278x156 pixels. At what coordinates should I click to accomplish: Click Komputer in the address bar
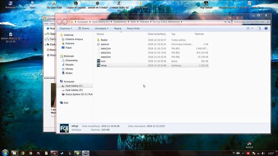pyautogui.click(x=83, y=22)
